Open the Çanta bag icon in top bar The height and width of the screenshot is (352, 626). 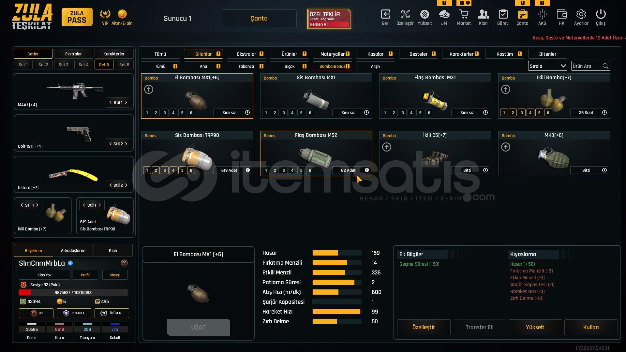[522, 14]
